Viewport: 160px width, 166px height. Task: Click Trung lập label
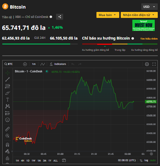pyautogui.click(x=120, y=50)
